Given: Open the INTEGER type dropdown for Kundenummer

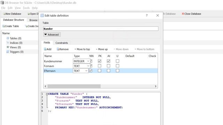Looking at the screenshot, I should (82, 61).
